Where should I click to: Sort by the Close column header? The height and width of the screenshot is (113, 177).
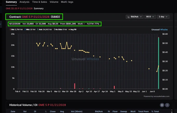53,111
